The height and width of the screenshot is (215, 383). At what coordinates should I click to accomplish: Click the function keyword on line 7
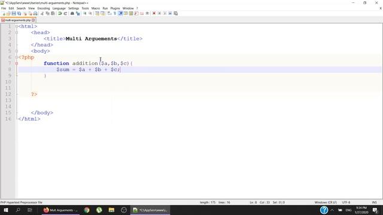tap(56, 63)
